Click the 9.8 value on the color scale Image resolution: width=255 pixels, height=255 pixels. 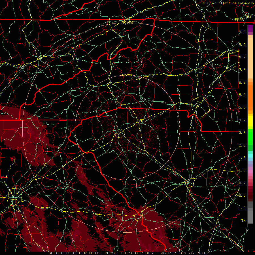pos(242,32)
